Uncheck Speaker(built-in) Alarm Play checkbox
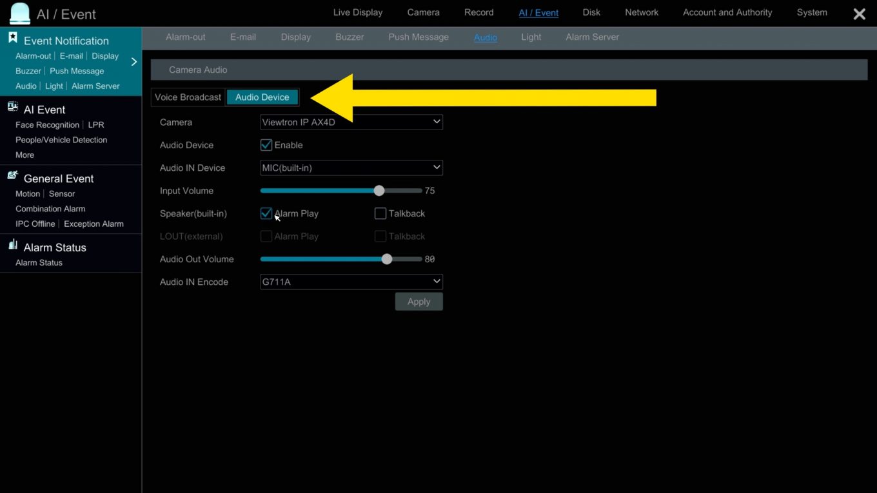 [266, 213]
